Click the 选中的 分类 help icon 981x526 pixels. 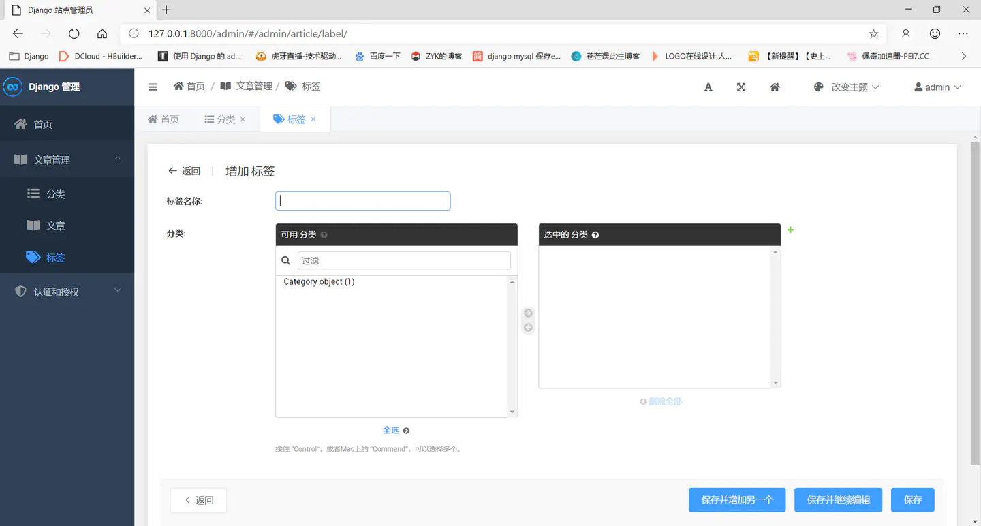(x=595, y=235)
